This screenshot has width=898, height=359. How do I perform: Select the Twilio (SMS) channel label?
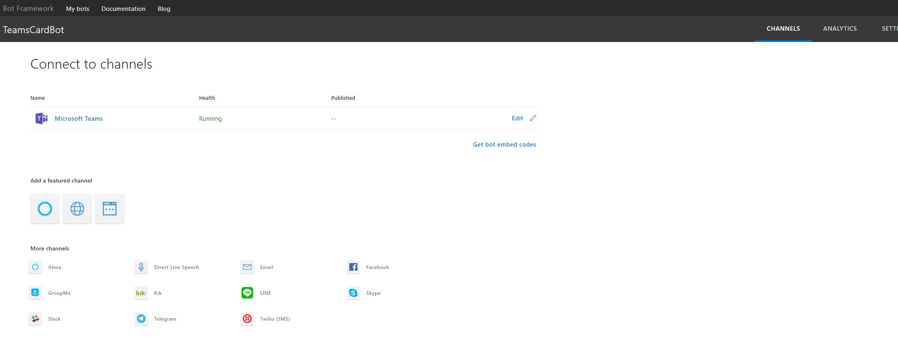click(275, 319)
